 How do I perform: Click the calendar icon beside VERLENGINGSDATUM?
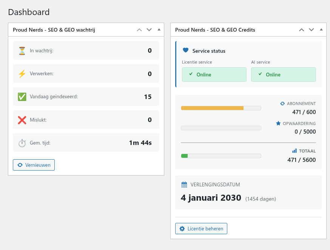(x=184, y=184)
